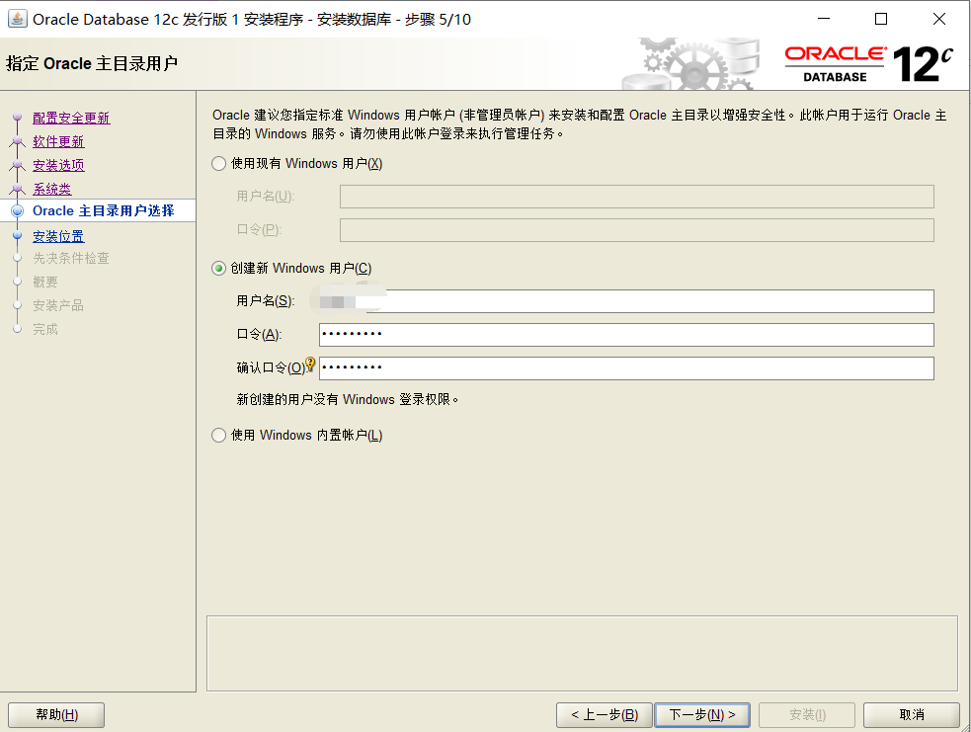971x732 pixels.
Task: Click the hint icon beside 确认口令
Action: coord(310,364)
